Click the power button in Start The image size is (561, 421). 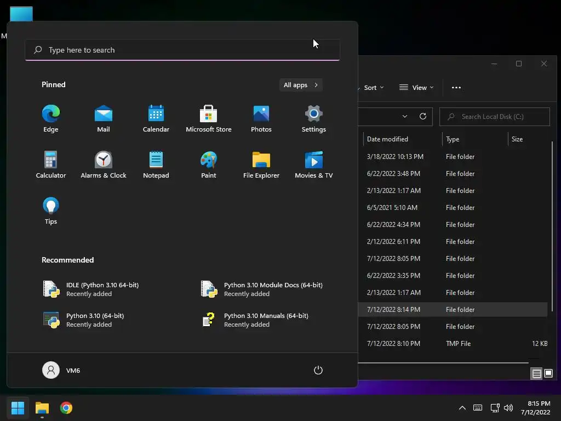pos(318,370)
